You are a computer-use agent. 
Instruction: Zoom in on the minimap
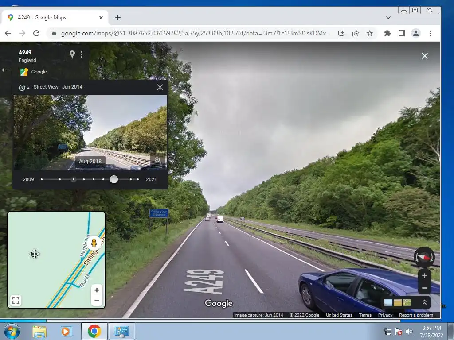pyautogui.click(x=97, y=290)
